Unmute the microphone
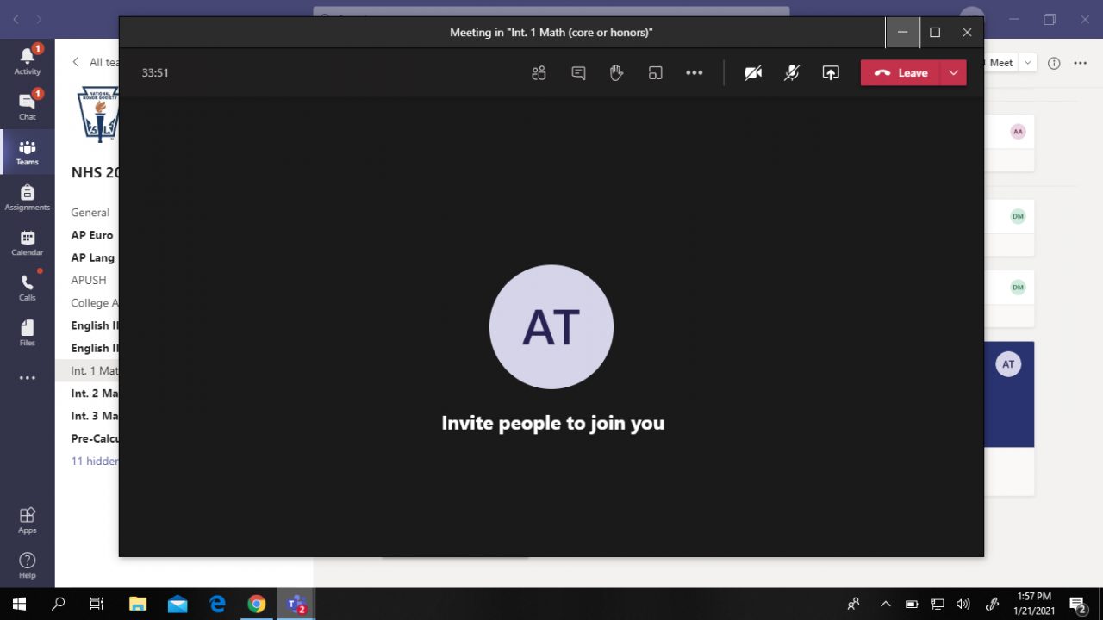1103x620 pixels. click(x=791, y=73)
